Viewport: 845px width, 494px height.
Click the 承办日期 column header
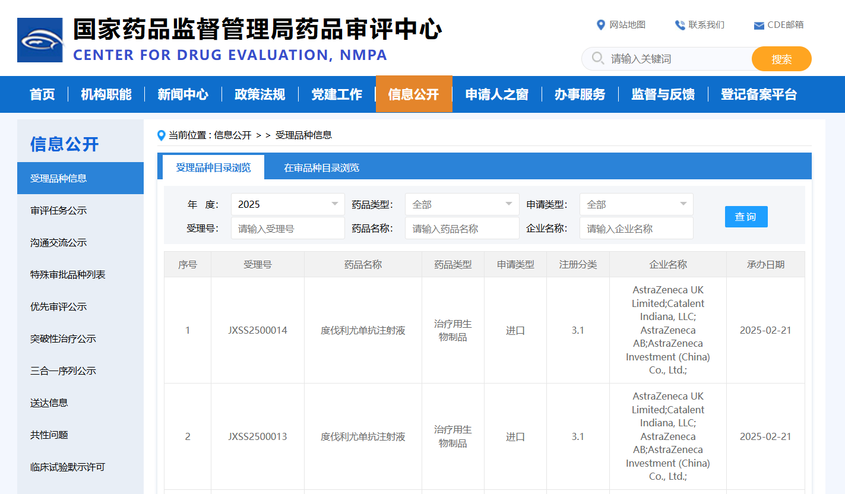click(765, 264)
